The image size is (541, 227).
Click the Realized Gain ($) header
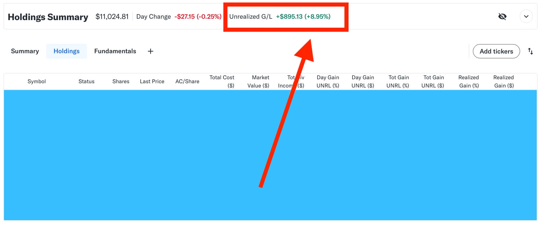[504, 82]
